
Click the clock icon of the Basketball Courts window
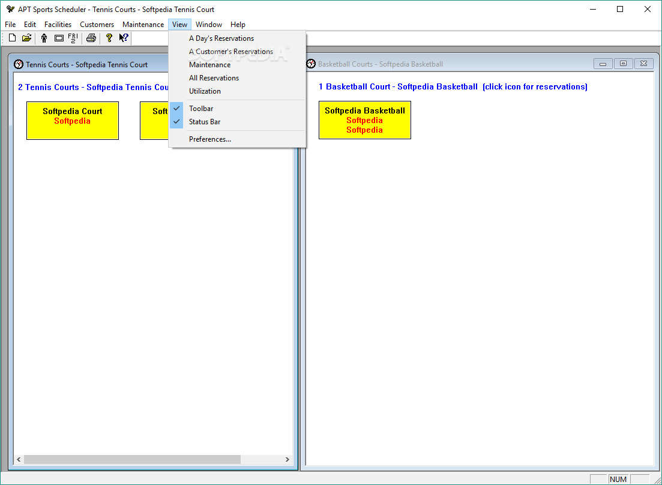point(311,64)
